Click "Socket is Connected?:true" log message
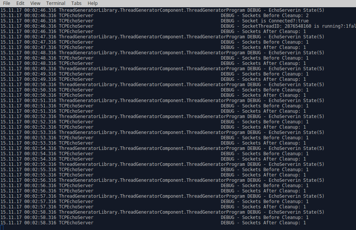Screen dimensions: 356x230 [275, 21]
